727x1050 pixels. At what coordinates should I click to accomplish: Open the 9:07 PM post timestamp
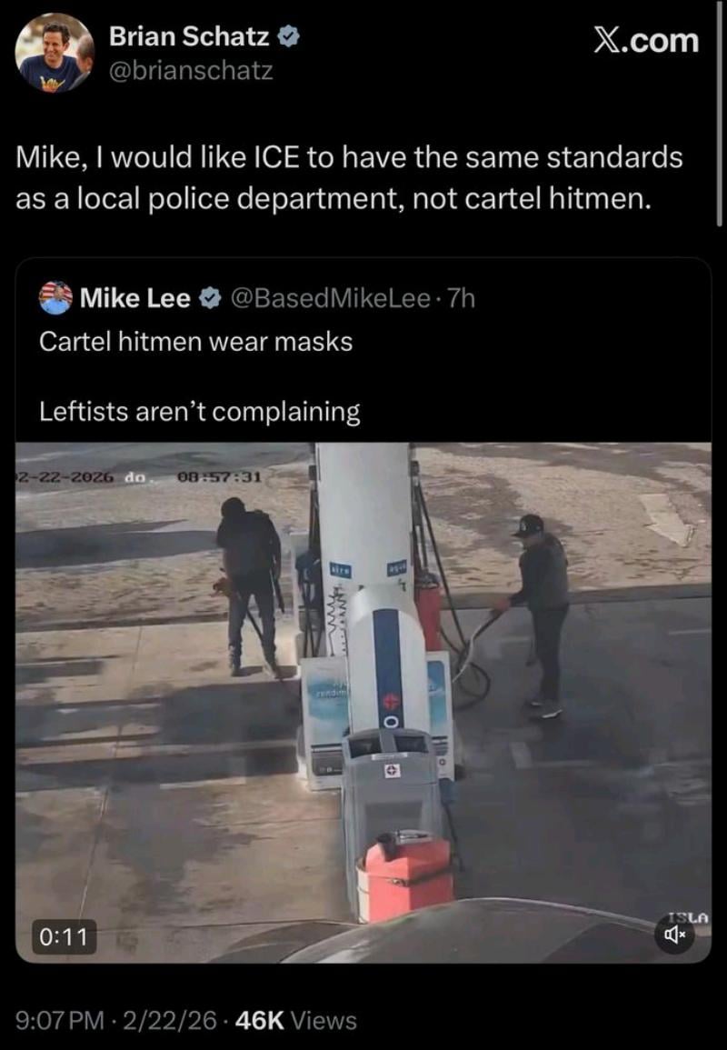click(60, 1021)
